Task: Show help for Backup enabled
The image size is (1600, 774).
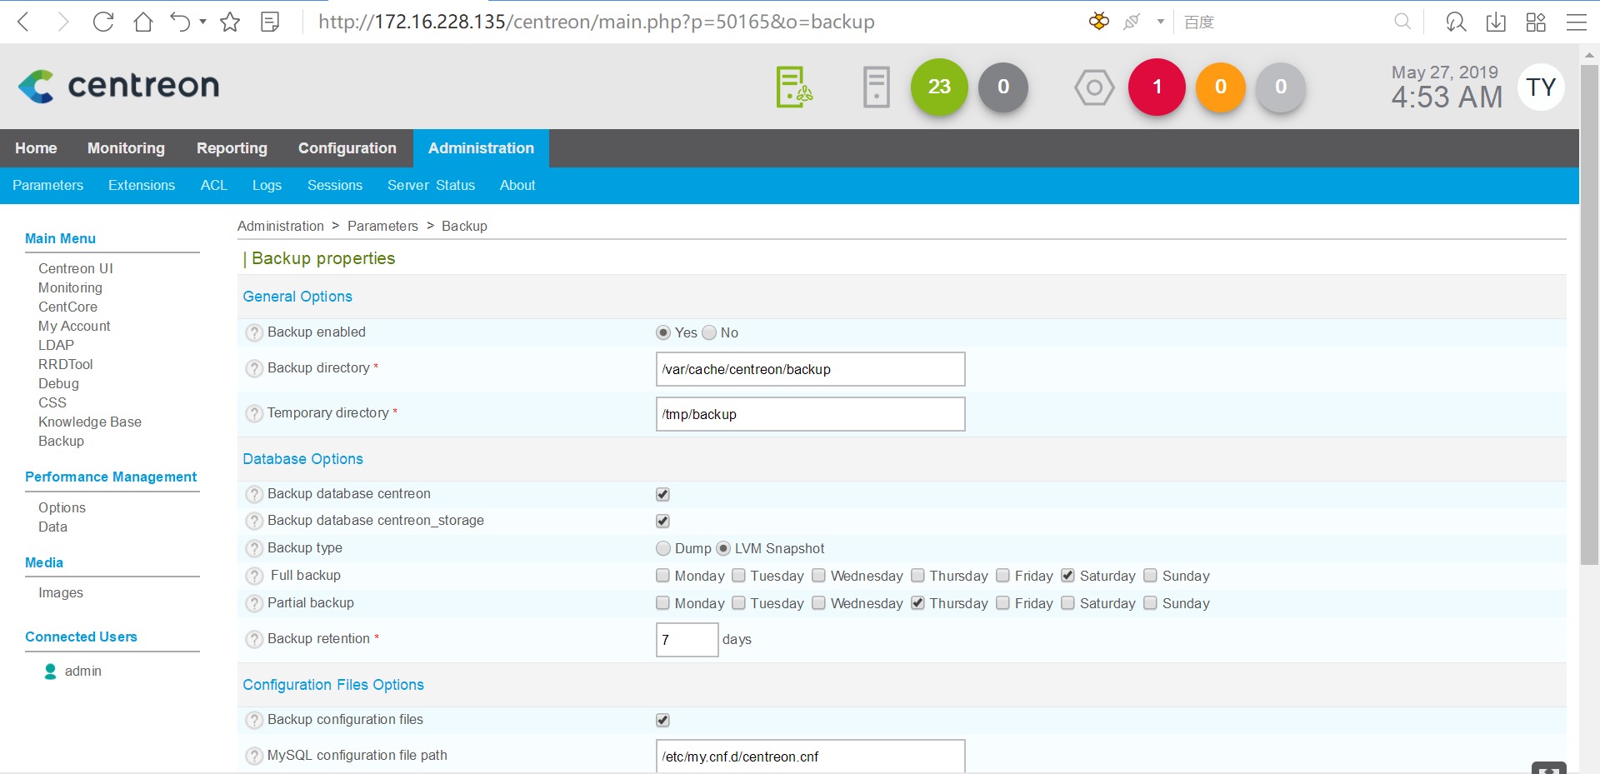Action: pyautogui.click(x=254, y=332)
